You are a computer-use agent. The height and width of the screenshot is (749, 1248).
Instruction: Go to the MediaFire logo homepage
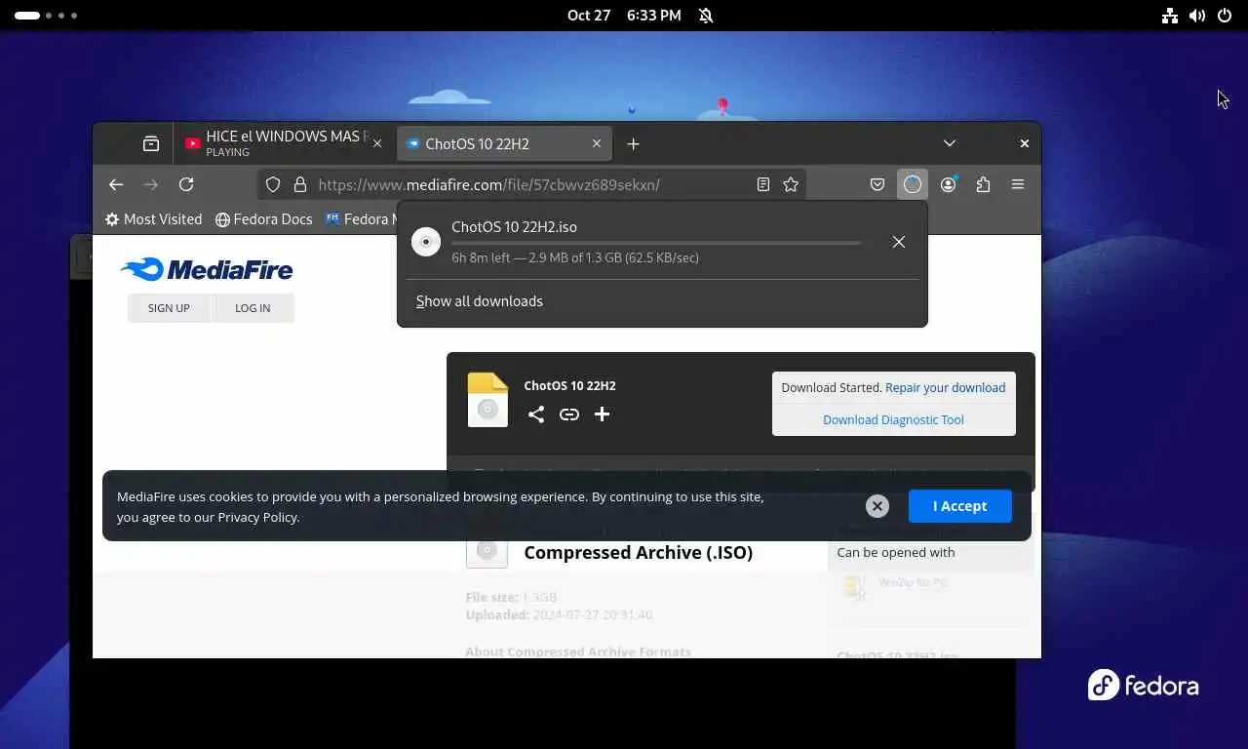[207, 269]
